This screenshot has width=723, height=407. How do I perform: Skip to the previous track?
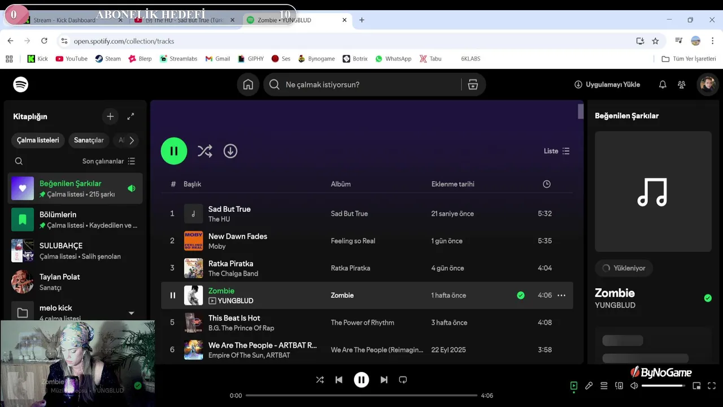tap(339, 380)
